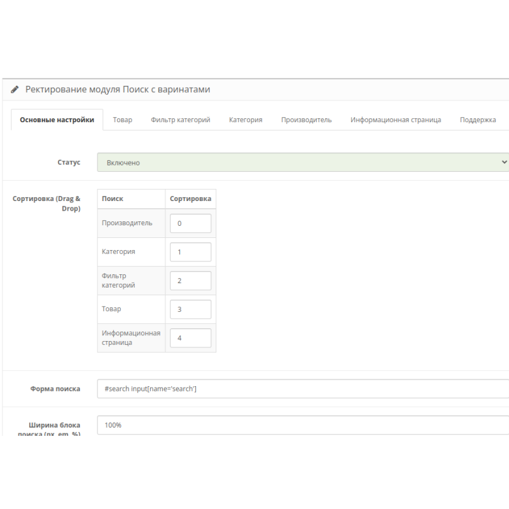Screen dimensions: 509x509
Task: Select the Категория tab
Action: [246, 120]
